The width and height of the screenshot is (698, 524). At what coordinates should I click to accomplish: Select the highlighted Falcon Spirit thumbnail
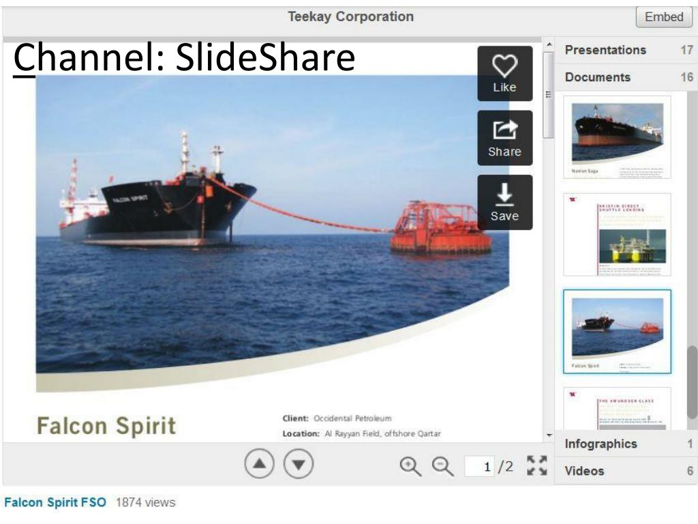[617, 332]
